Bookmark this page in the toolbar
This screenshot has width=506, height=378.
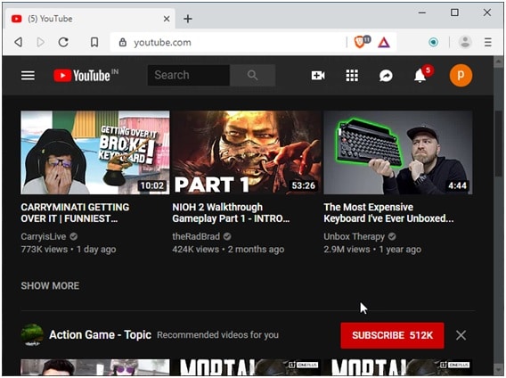click(94, 42)
